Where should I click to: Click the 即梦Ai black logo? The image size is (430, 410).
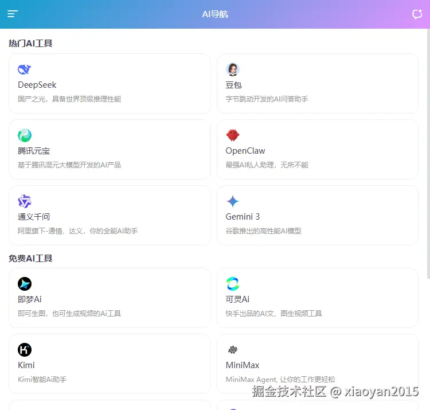point(25,284)
